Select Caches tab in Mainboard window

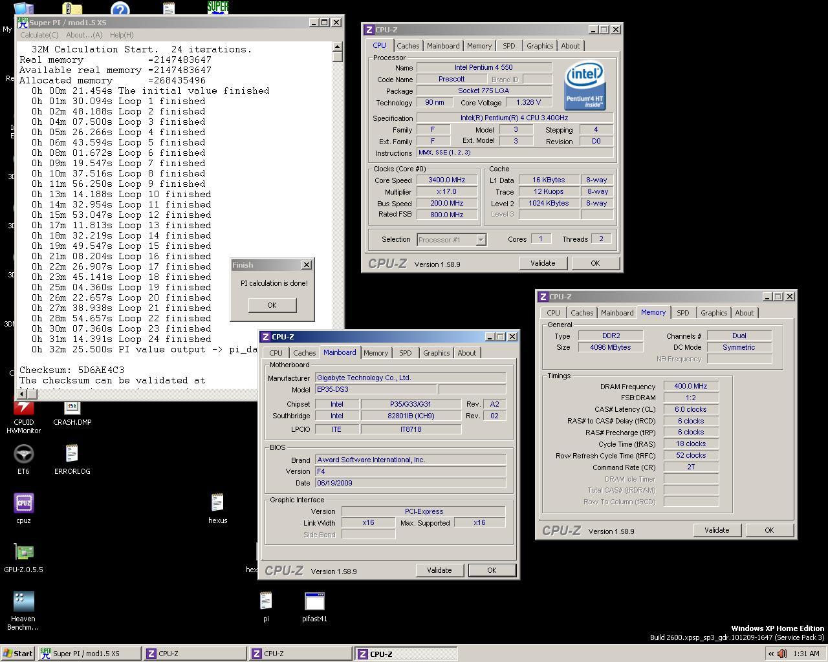click(304, 353)
